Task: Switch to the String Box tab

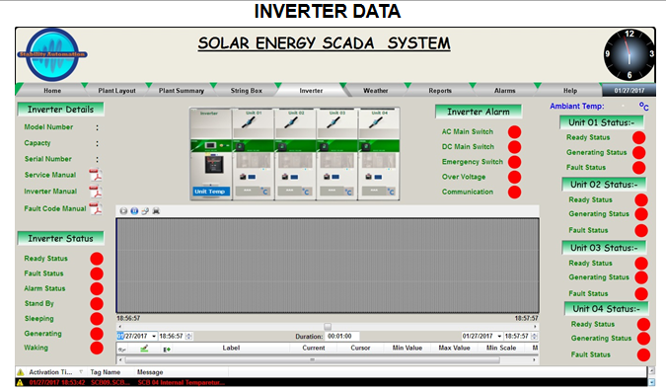Action: 247,91
